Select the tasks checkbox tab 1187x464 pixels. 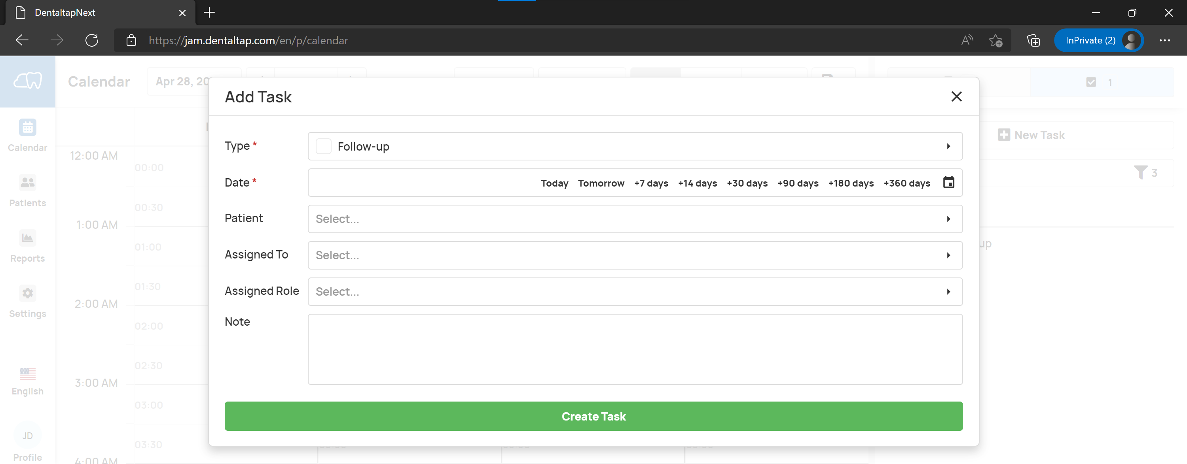pos(1102,82)
